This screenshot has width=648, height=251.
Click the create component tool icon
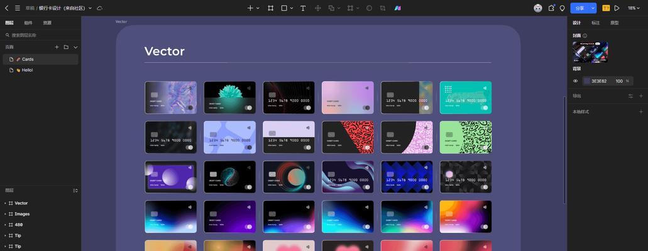318,8
